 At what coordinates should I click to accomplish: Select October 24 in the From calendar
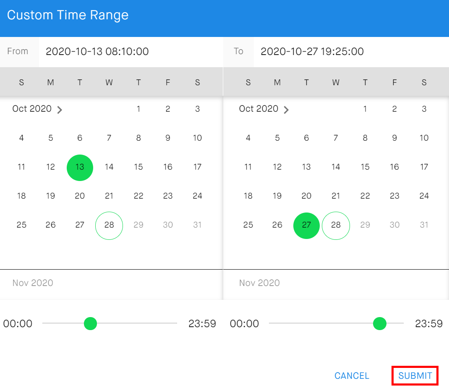tap(197, 196)
